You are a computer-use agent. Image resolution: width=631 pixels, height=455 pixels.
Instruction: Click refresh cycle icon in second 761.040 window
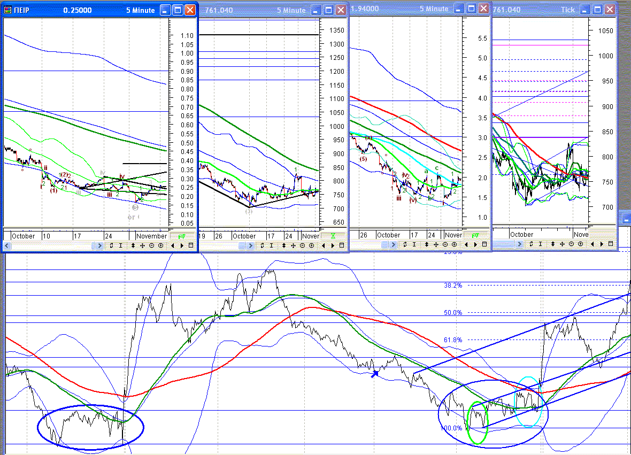coord(262,245)
